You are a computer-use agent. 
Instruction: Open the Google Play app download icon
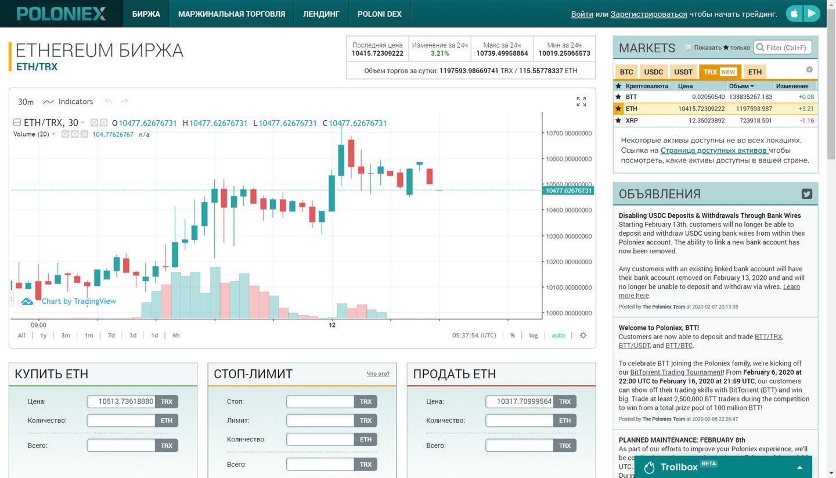click(x=812, y=13)
